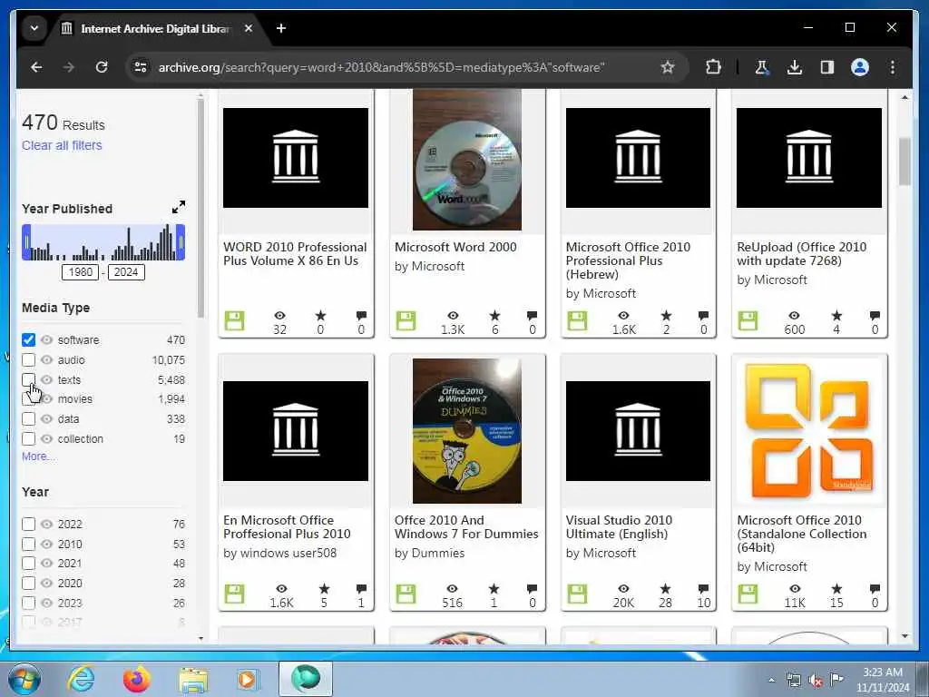The width and height of the screenshot is (929, 697).
Task: Open the browser extensions puzzle icon
Action: (713, 67)
